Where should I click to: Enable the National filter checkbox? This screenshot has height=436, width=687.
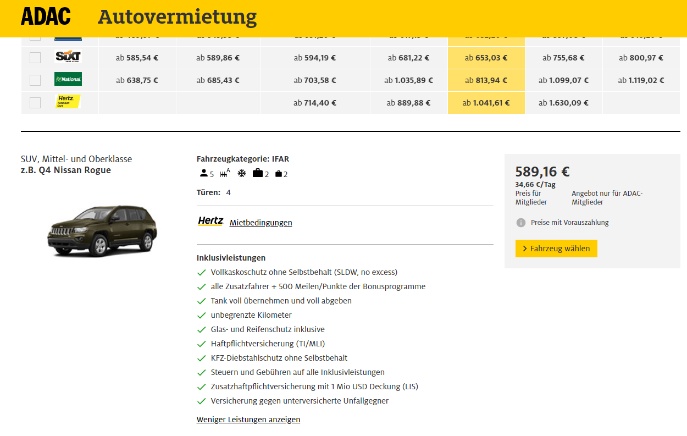(35, 80)
